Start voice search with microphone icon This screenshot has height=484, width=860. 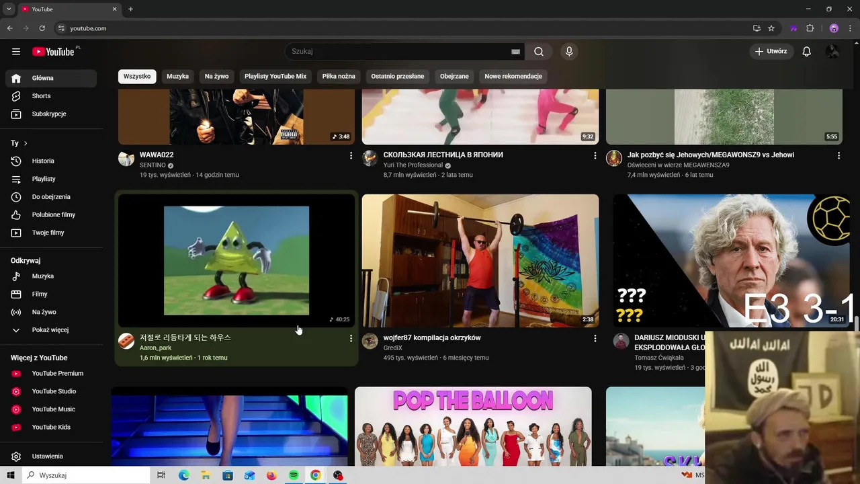pos(569,52)
